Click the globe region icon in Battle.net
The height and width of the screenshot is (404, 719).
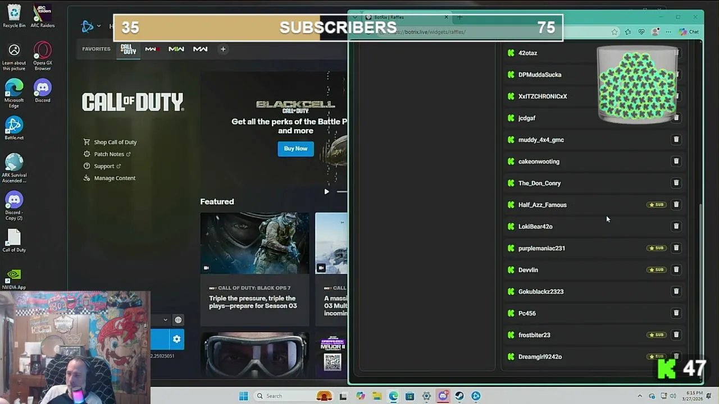178,320
